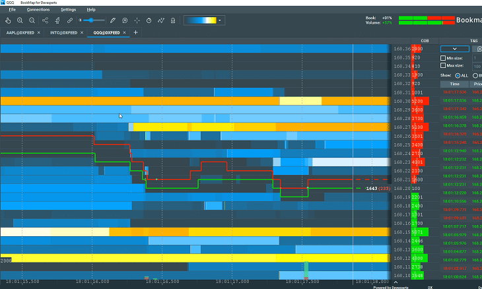Open the Help menu
Image resolution: width=482 pixels, height=289 pixels.
pyautogui.click(x=91, y=9)
